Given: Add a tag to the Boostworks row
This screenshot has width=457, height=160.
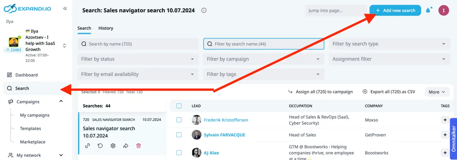Looking at the screenshot, I should (x=445, y=153).
